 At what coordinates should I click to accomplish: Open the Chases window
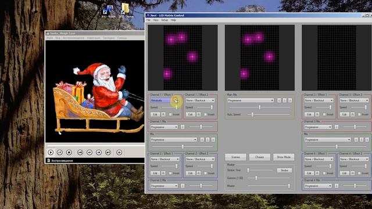260,157
